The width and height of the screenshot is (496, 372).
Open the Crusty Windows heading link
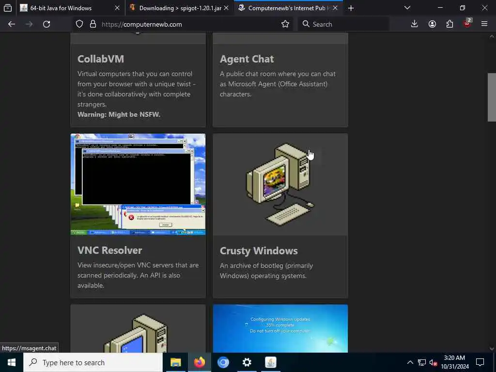[259, 250]
